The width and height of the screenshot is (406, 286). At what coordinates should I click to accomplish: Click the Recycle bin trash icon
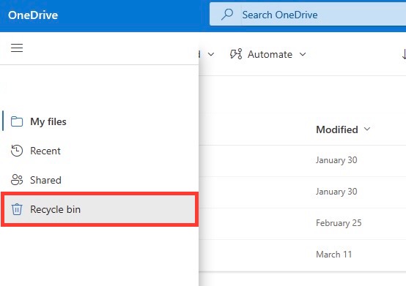(x=17, y=209)
